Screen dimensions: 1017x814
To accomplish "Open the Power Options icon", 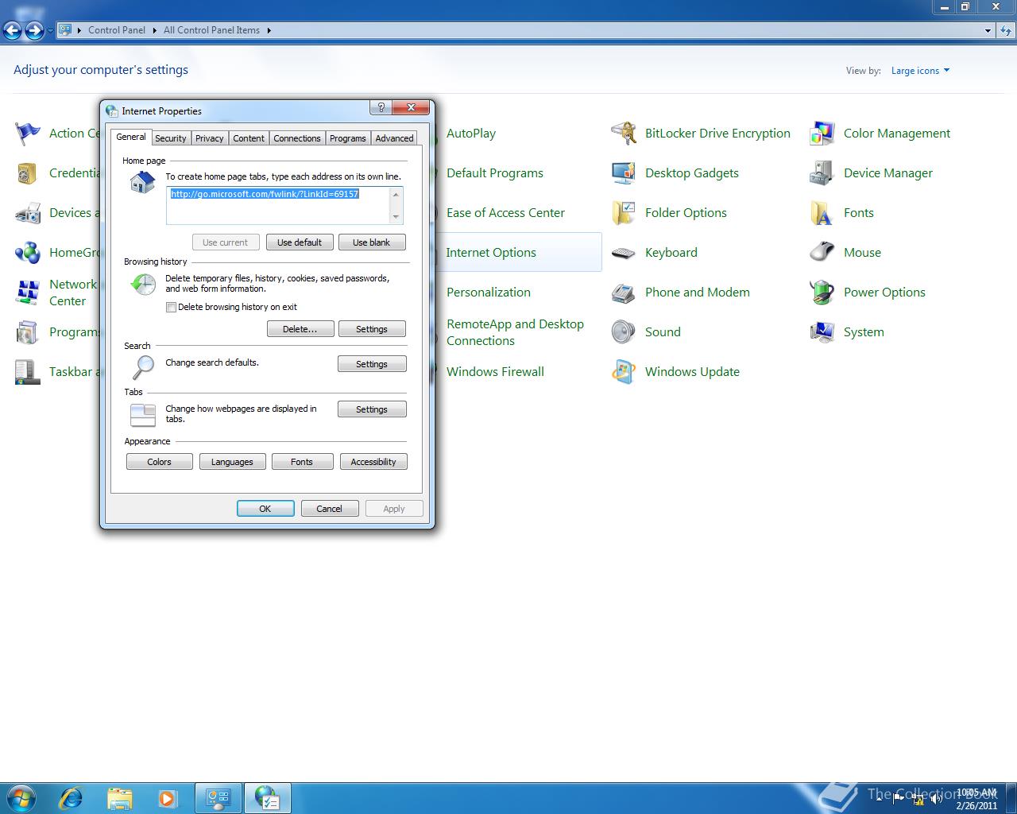I will point(822,293).
